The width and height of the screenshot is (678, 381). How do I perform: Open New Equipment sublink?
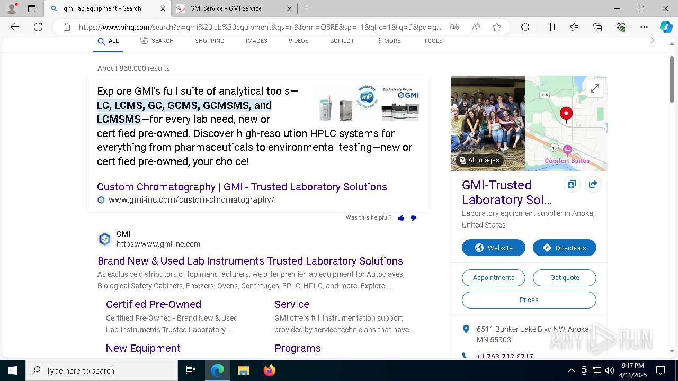143,348
